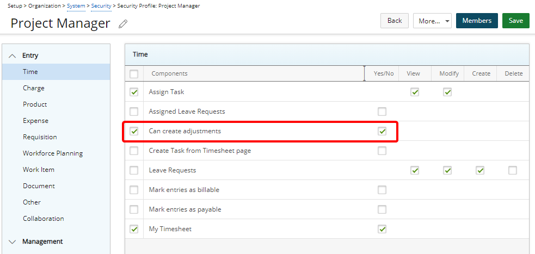Uncheck the Can create adjustments Yes/No checkbox
Viewport: 535px width, 254px height.
pos(382,131)
